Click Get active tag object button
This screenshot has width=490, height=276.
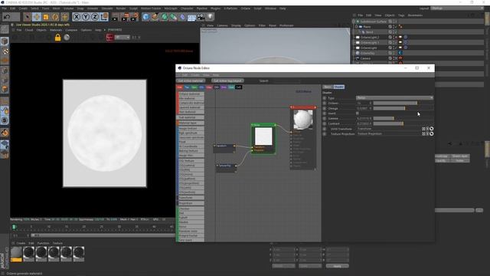227,80
